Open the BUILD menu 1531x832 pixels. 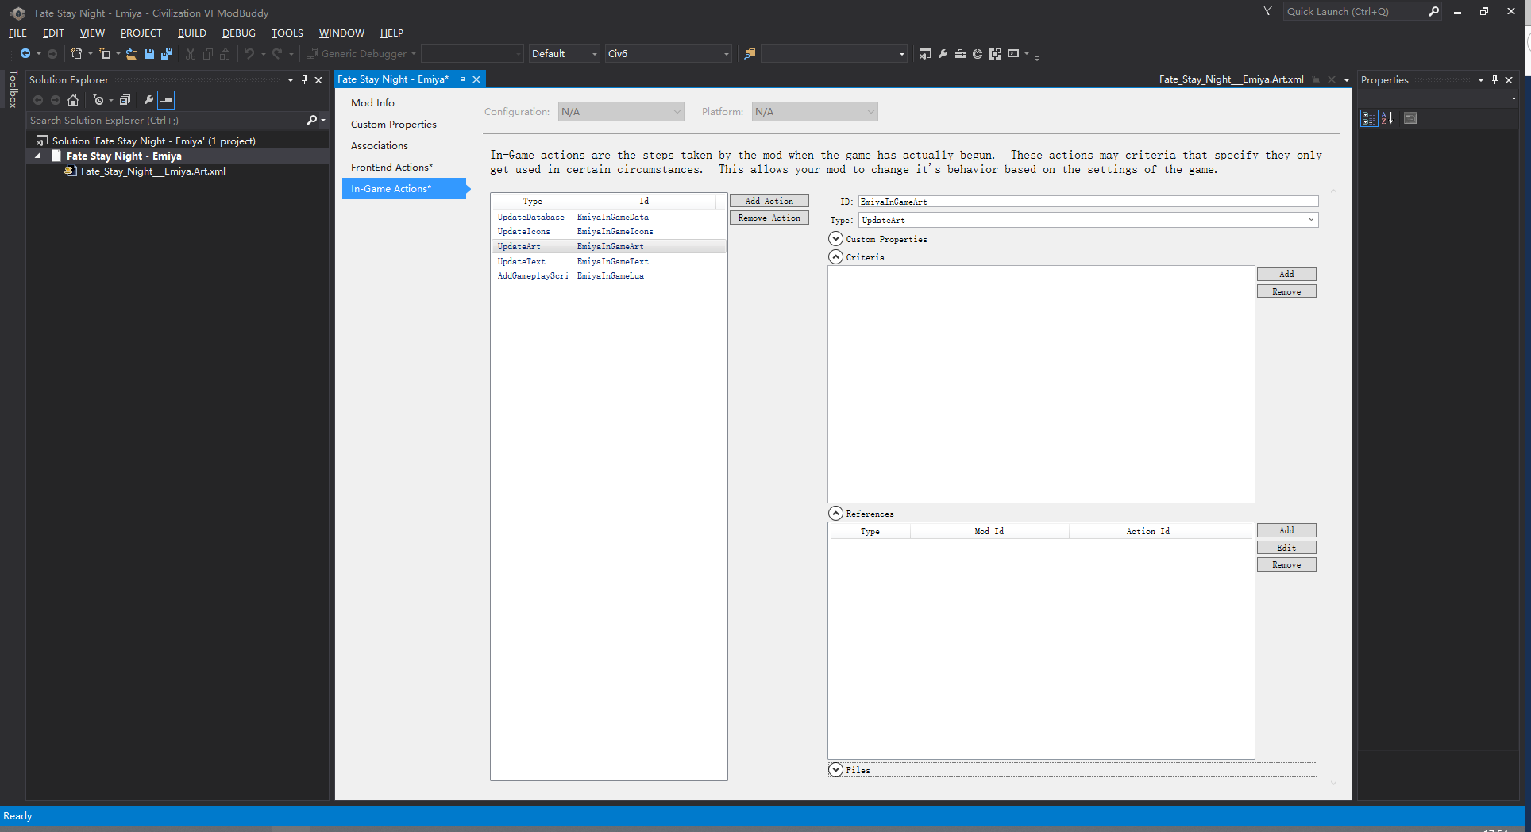[191, 33]
